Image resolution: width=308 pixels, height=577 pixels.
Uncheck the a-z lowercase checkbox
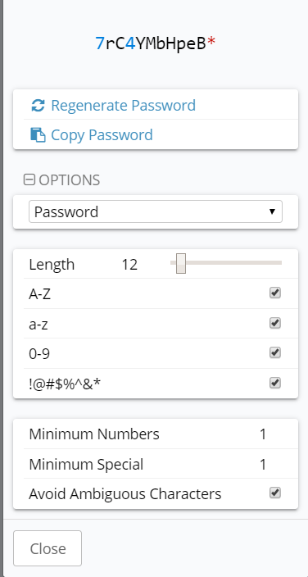(275, 323)
